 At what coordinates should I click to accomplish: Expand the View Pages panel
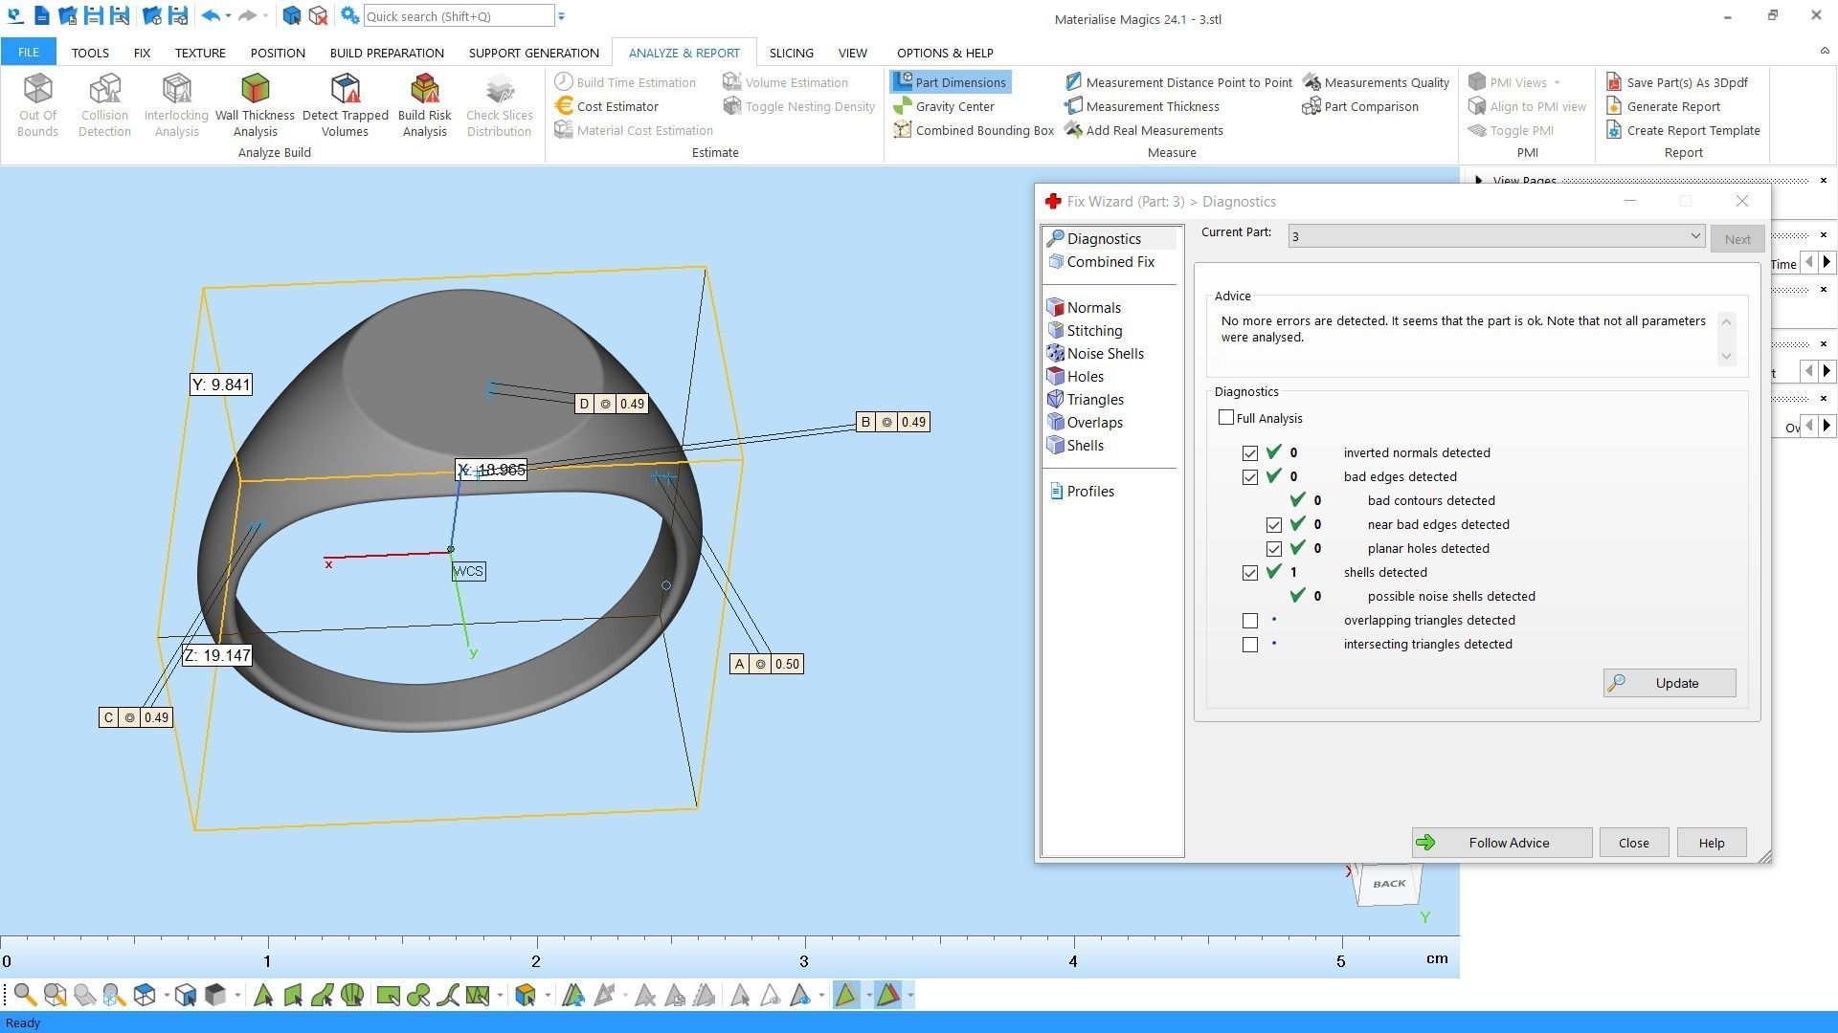(x=1479, y=180)
